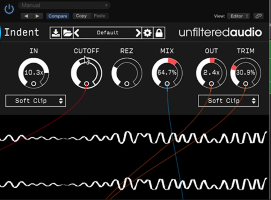Click the unfilteredaudio logo

tap(220, 32)
